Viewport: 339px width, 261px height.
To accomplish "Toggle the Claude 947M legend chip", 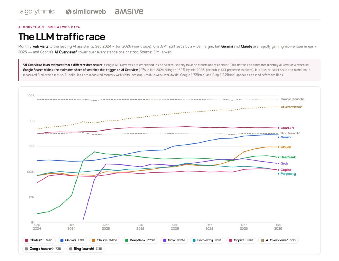I will [x=105, y=240].
